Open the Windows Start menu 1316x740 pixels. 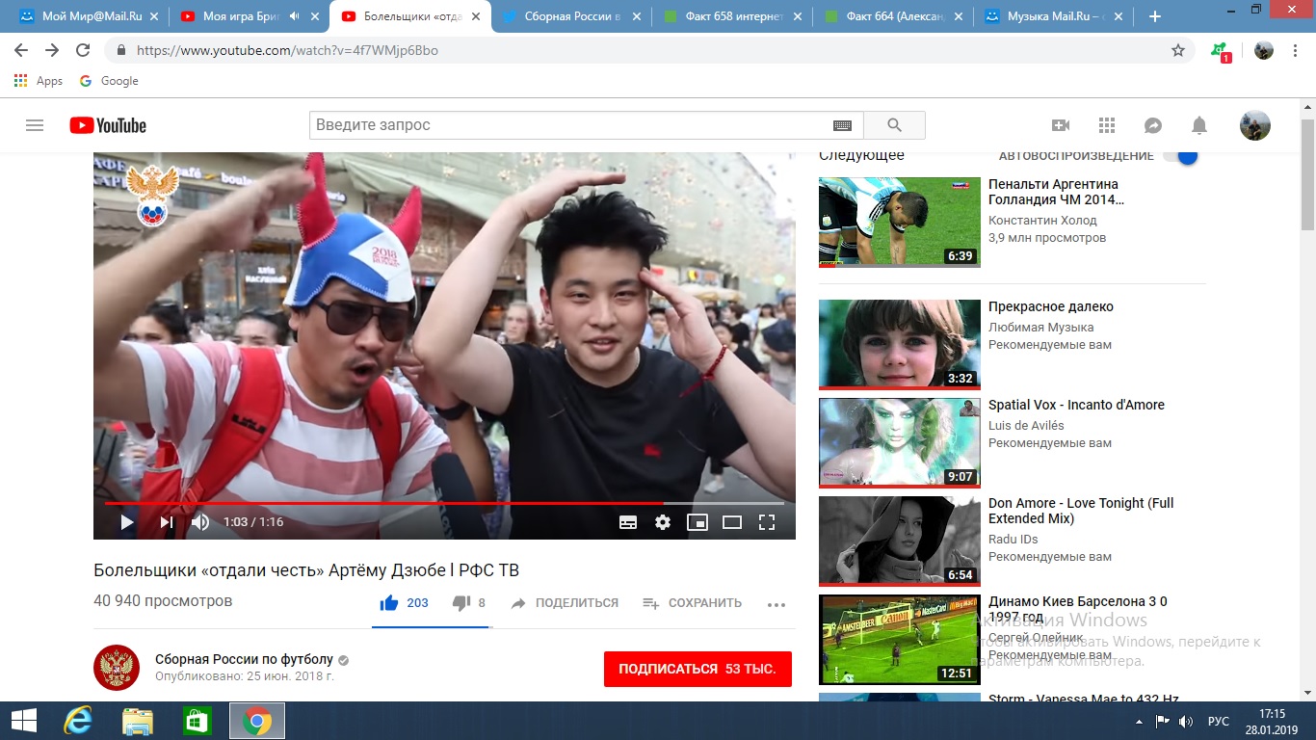point(23,721)
